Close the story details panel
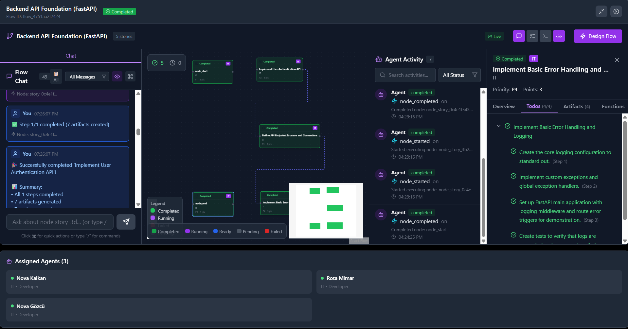This screenshot has width=628, height=329. click(x=617, y=60)
